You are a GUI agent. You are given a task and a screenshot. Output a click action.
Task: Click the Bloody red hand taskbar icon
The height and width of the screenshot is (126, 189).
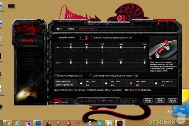pyautogui.click(x=120, y=123)
